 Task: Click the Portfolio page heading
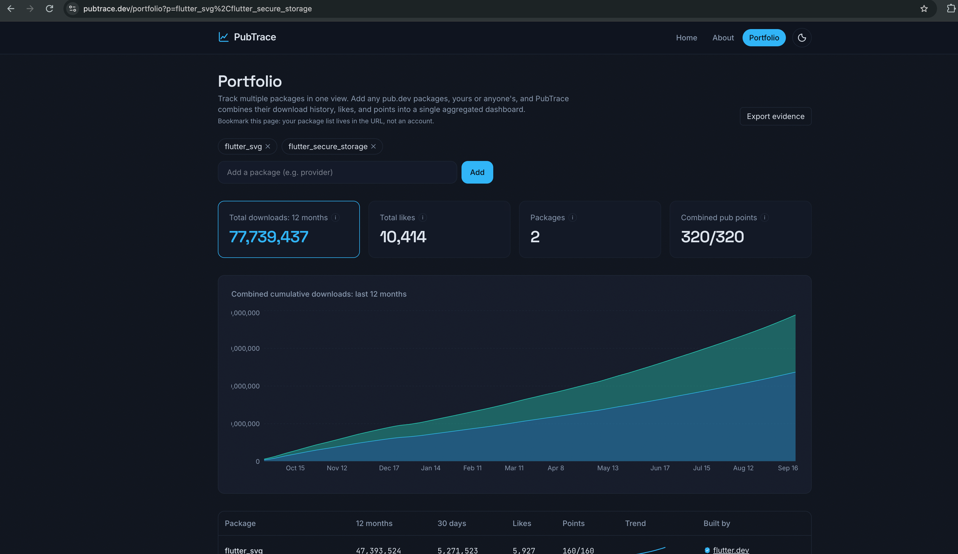coord(250,81)
